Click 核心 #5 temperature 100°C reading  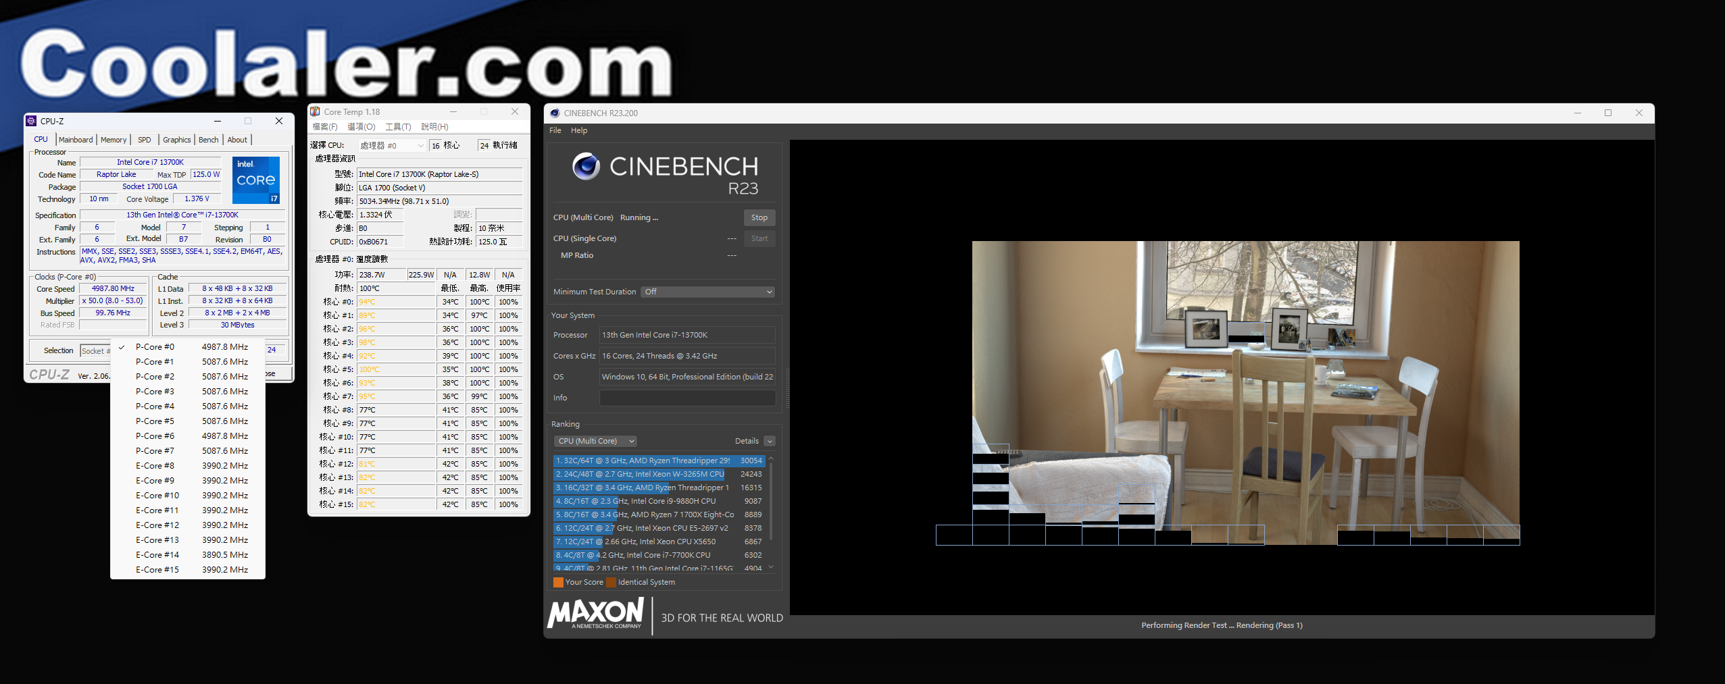coord(396,369)
